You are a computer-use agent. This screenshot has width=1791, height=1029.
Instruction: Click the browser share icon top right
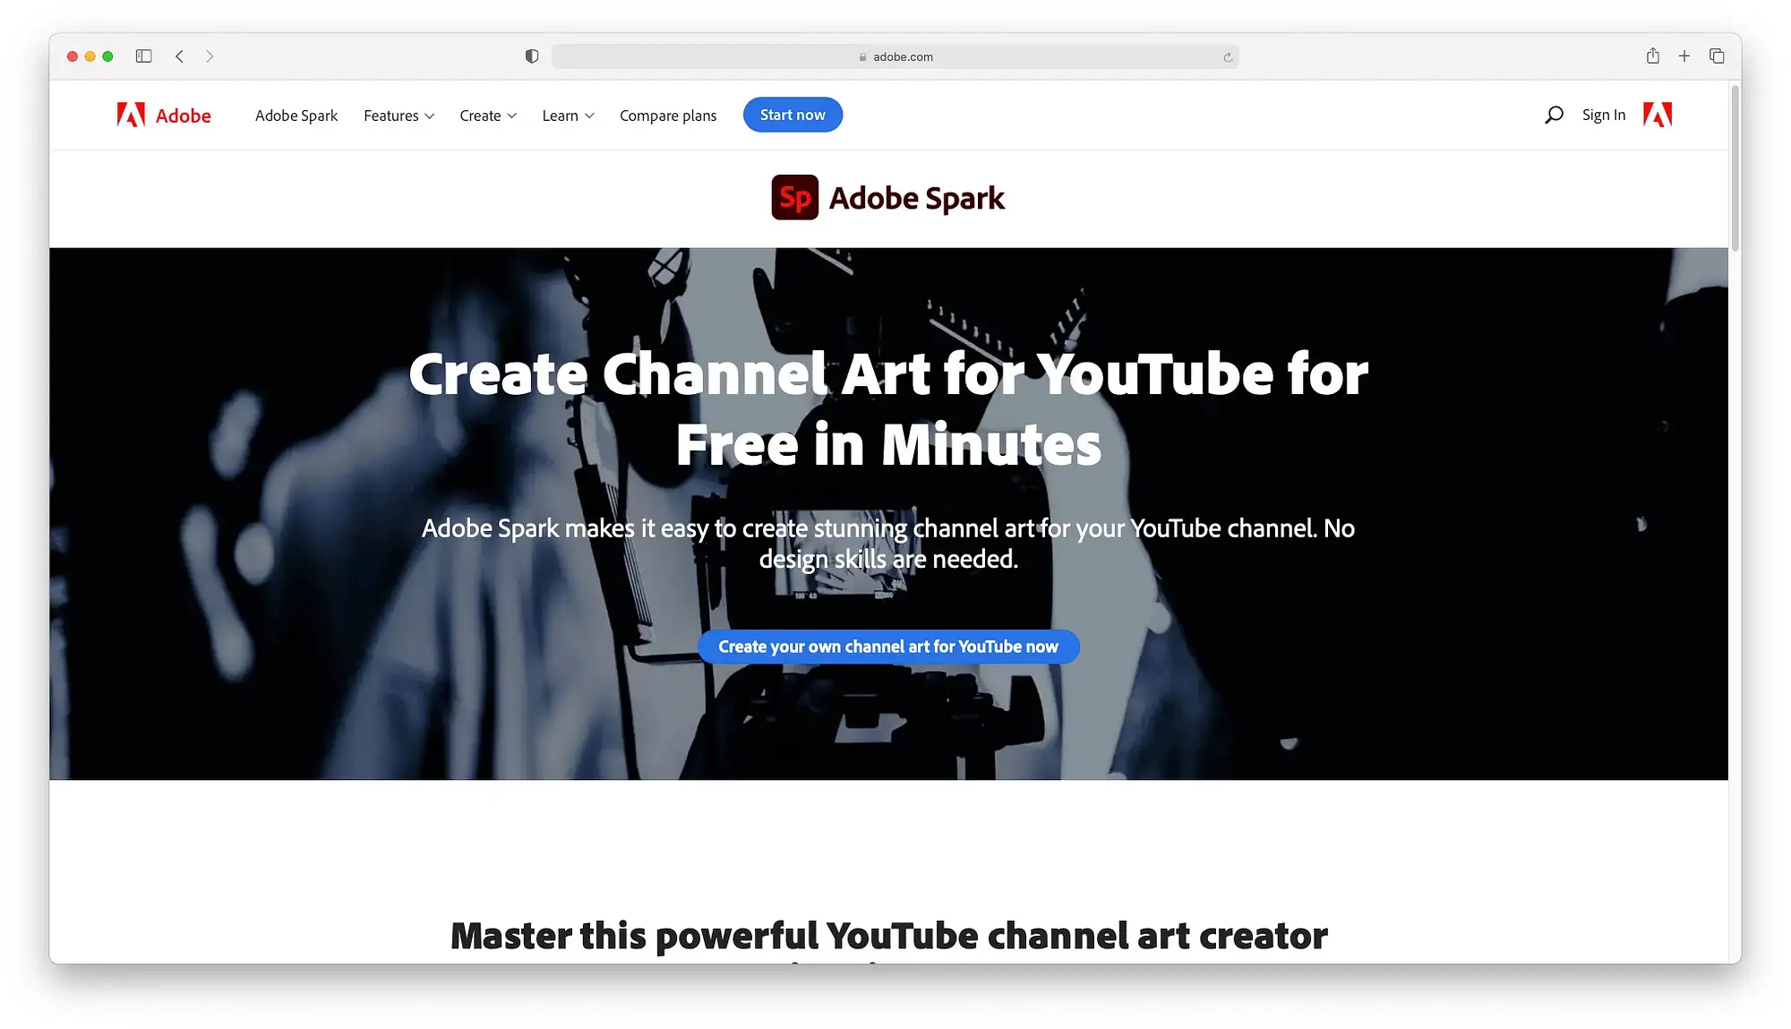[1652, 56]
